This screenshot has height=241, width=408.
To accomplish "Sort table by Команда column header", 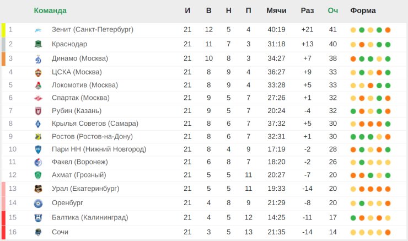I will click(50, 10).
